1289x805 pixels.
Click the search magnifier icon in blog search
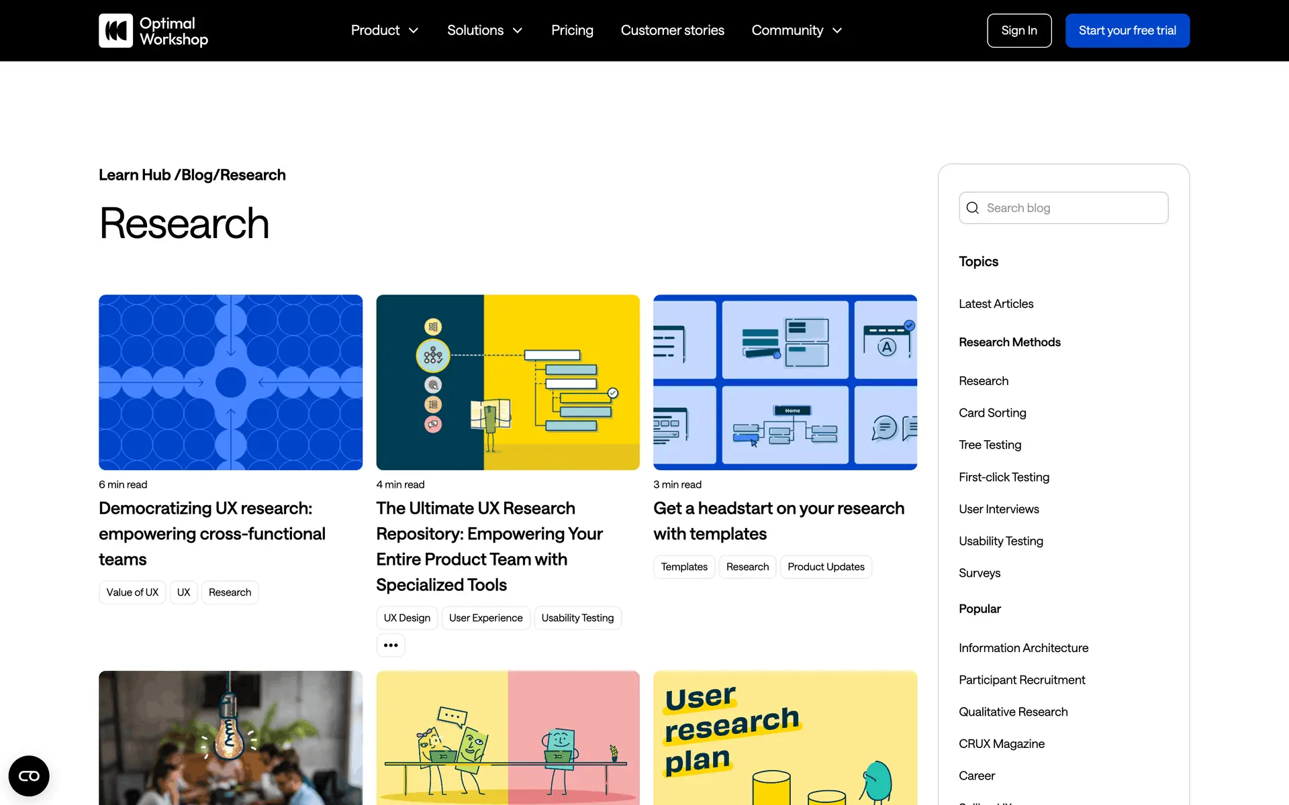click(x=972, y=208)
